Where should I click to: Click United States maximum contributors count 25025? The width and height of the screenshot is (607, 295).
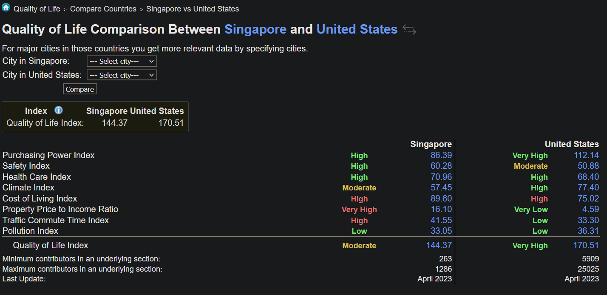click(588, 269)
